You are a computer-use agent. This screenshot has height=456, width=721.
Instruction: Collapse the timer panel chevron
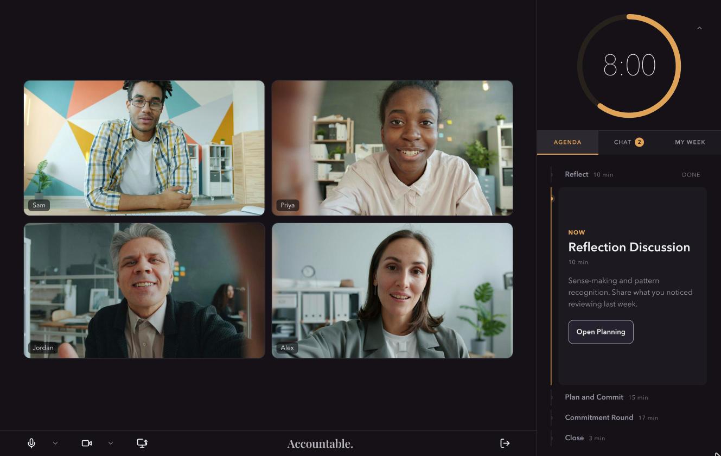point(699,28)
